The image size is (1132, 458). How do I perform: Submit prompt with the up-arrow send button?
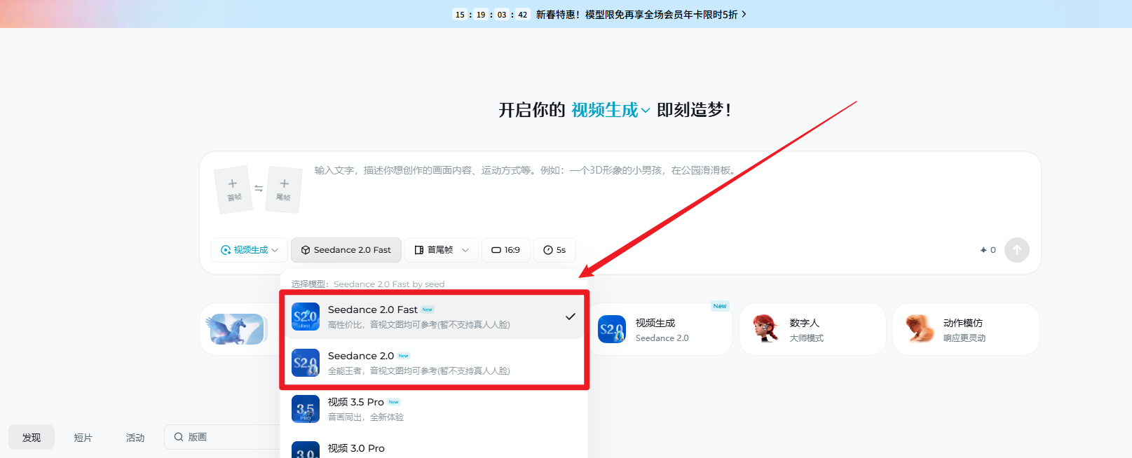click(x=1017, y=250)
